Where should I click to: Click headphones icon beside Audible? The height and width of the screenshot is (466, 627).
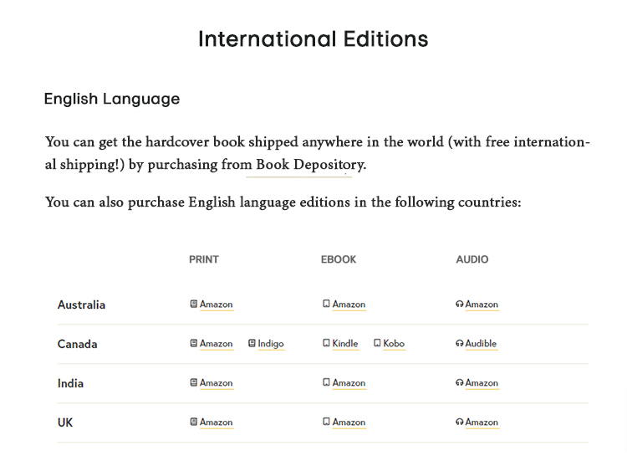[x=460, y=343]
